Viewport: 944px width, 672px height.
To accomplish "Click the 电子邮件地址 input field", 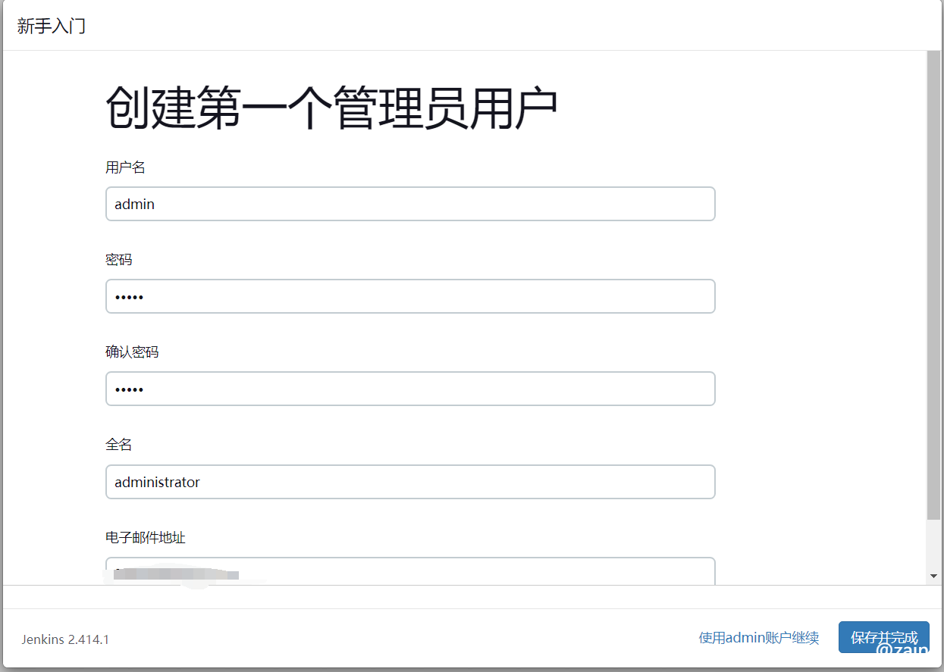I will coord(410,571).
